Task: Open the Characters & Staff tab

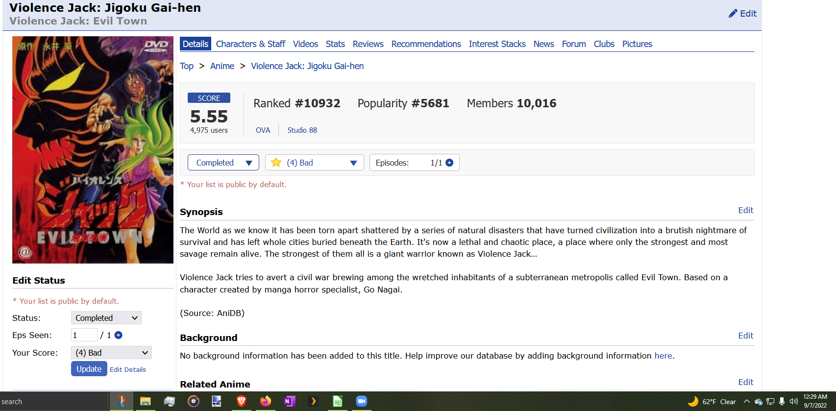Action: pyautogui.click(x=250, y=44)
